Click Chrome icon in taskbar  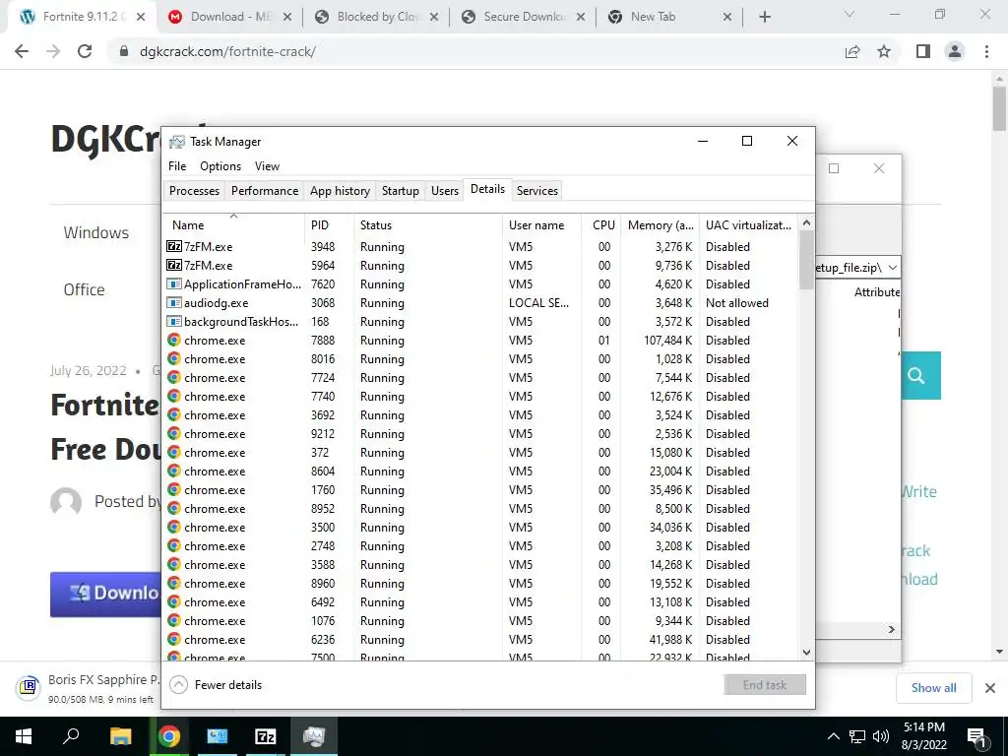coord(169,736)
